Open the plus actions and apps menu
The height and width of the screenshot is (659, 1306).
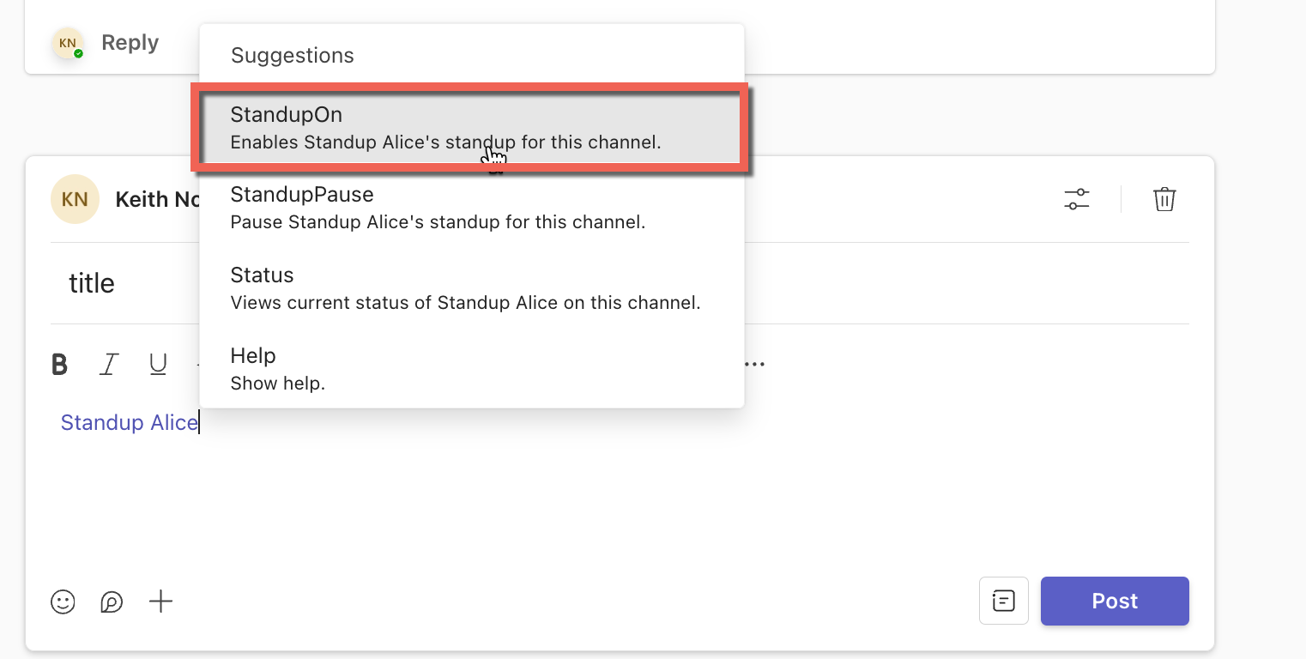point(160,602)
